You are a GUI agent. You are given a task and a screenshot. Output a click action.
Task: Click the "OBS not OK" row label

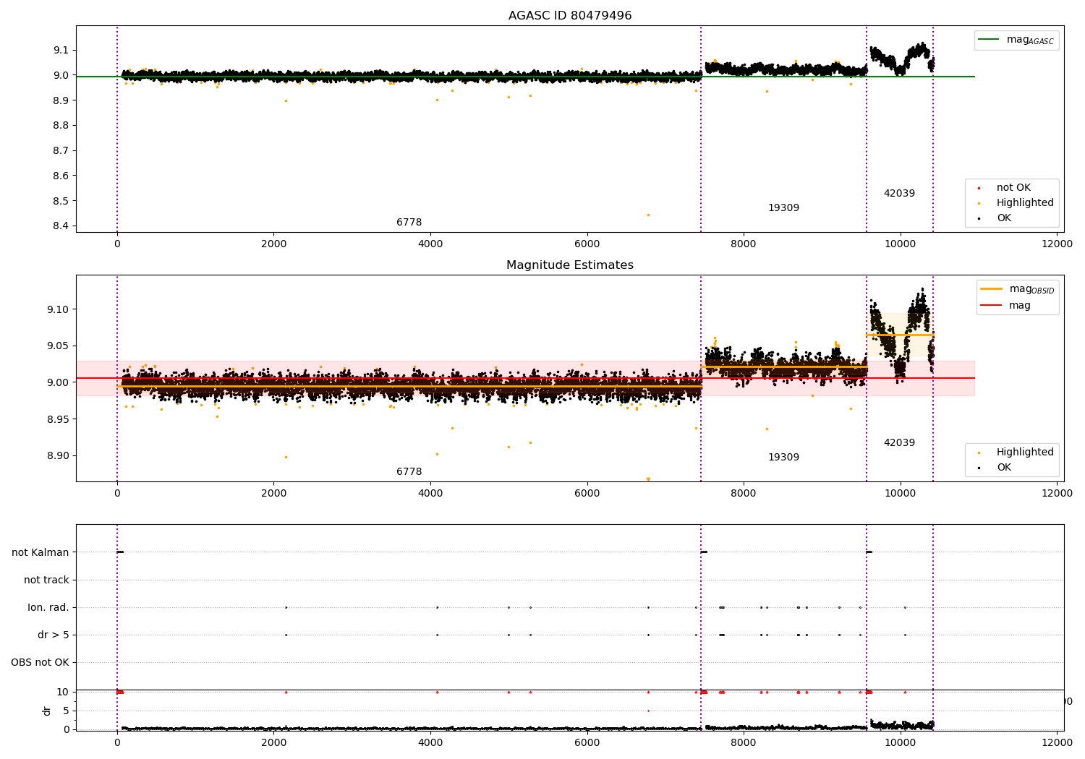click(x=40, y=663)
